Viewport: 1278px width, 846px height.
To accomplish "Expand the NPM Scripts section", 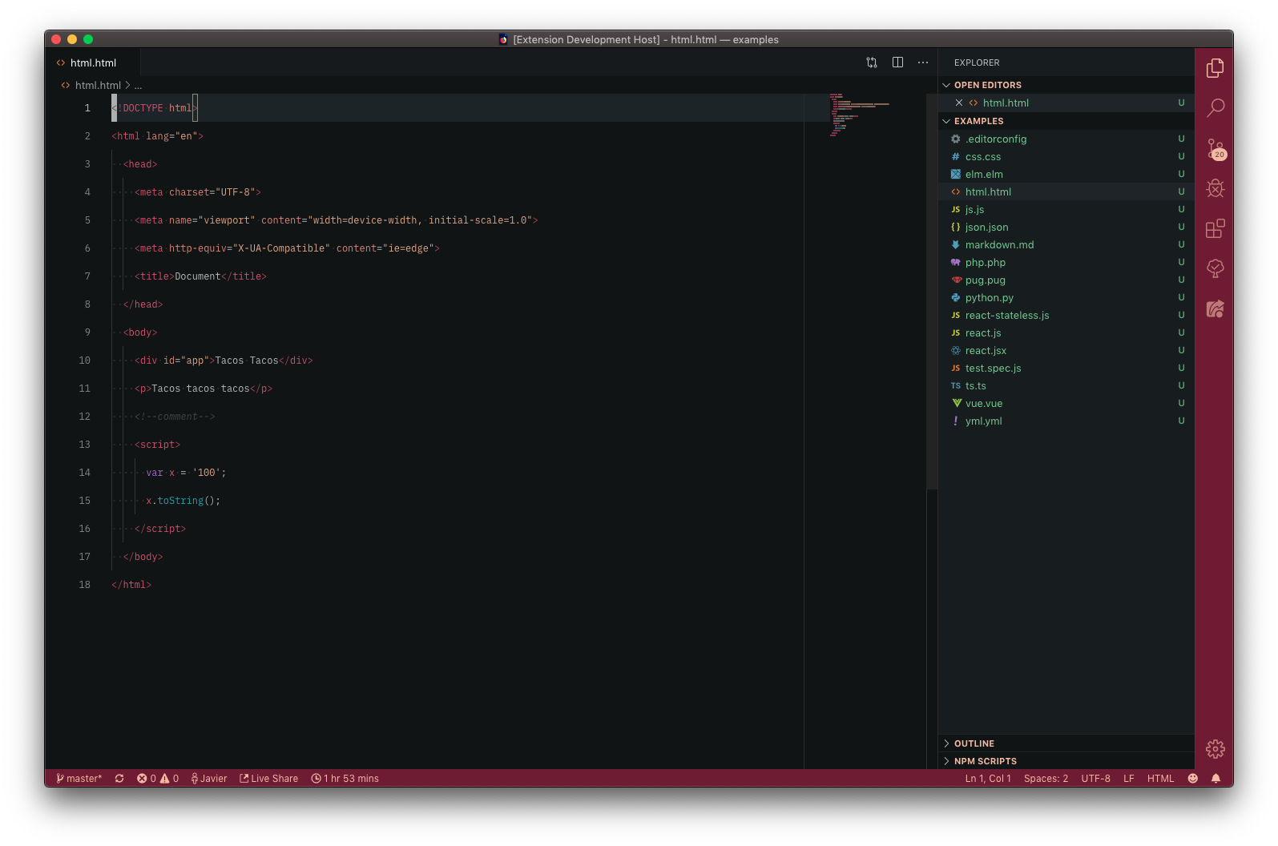I will 1066,761.
